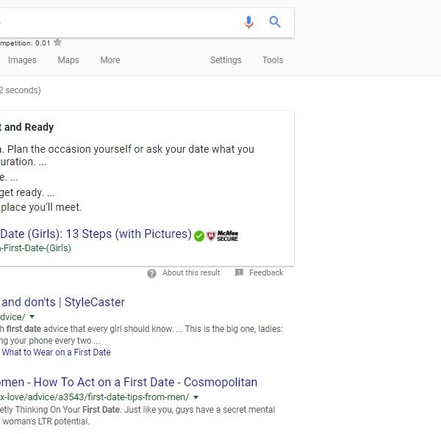Screen dimensions: 441x434
Task: Click the 'get ready. ...' snippet line
Action: 27,193
